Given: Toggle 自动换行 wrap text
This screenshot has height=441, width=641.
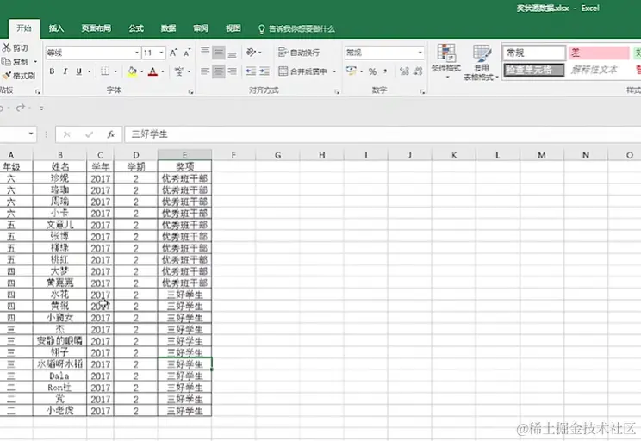Looking at the screenshot, I should (299, 53).
